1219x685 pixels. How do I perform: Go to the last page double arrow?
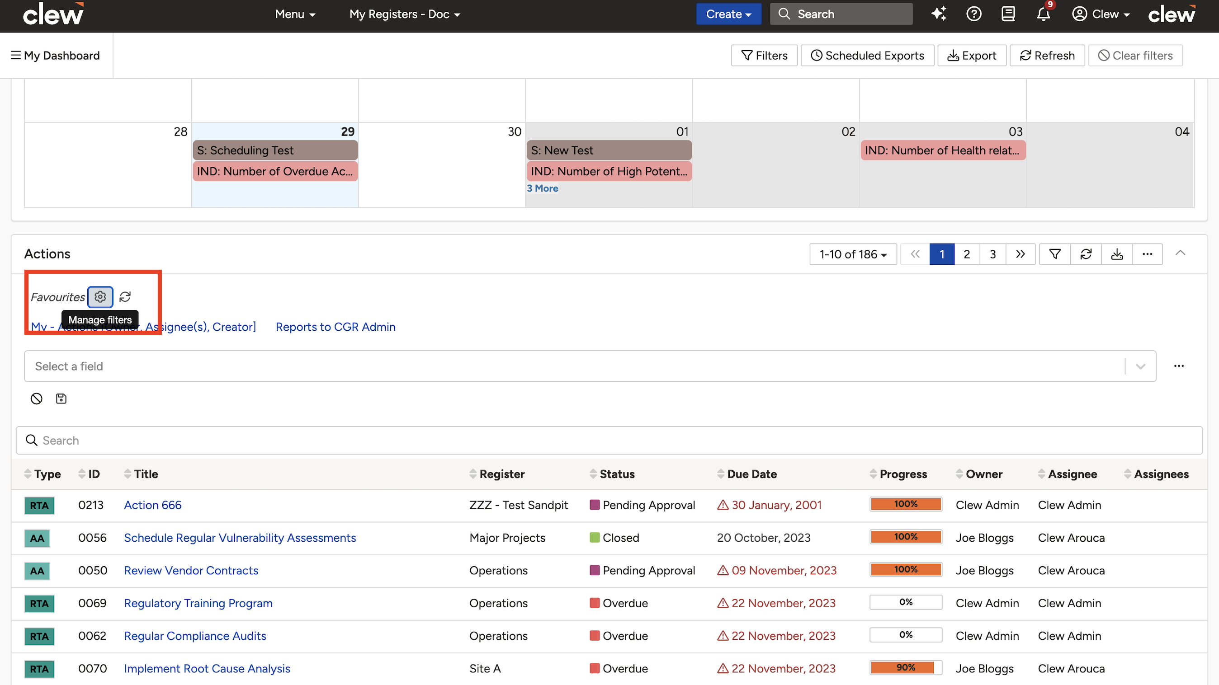pyautogui.click(x=1020, y=254)
